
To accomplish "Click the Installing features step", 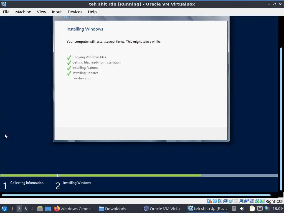I will [x=85, y=68].
